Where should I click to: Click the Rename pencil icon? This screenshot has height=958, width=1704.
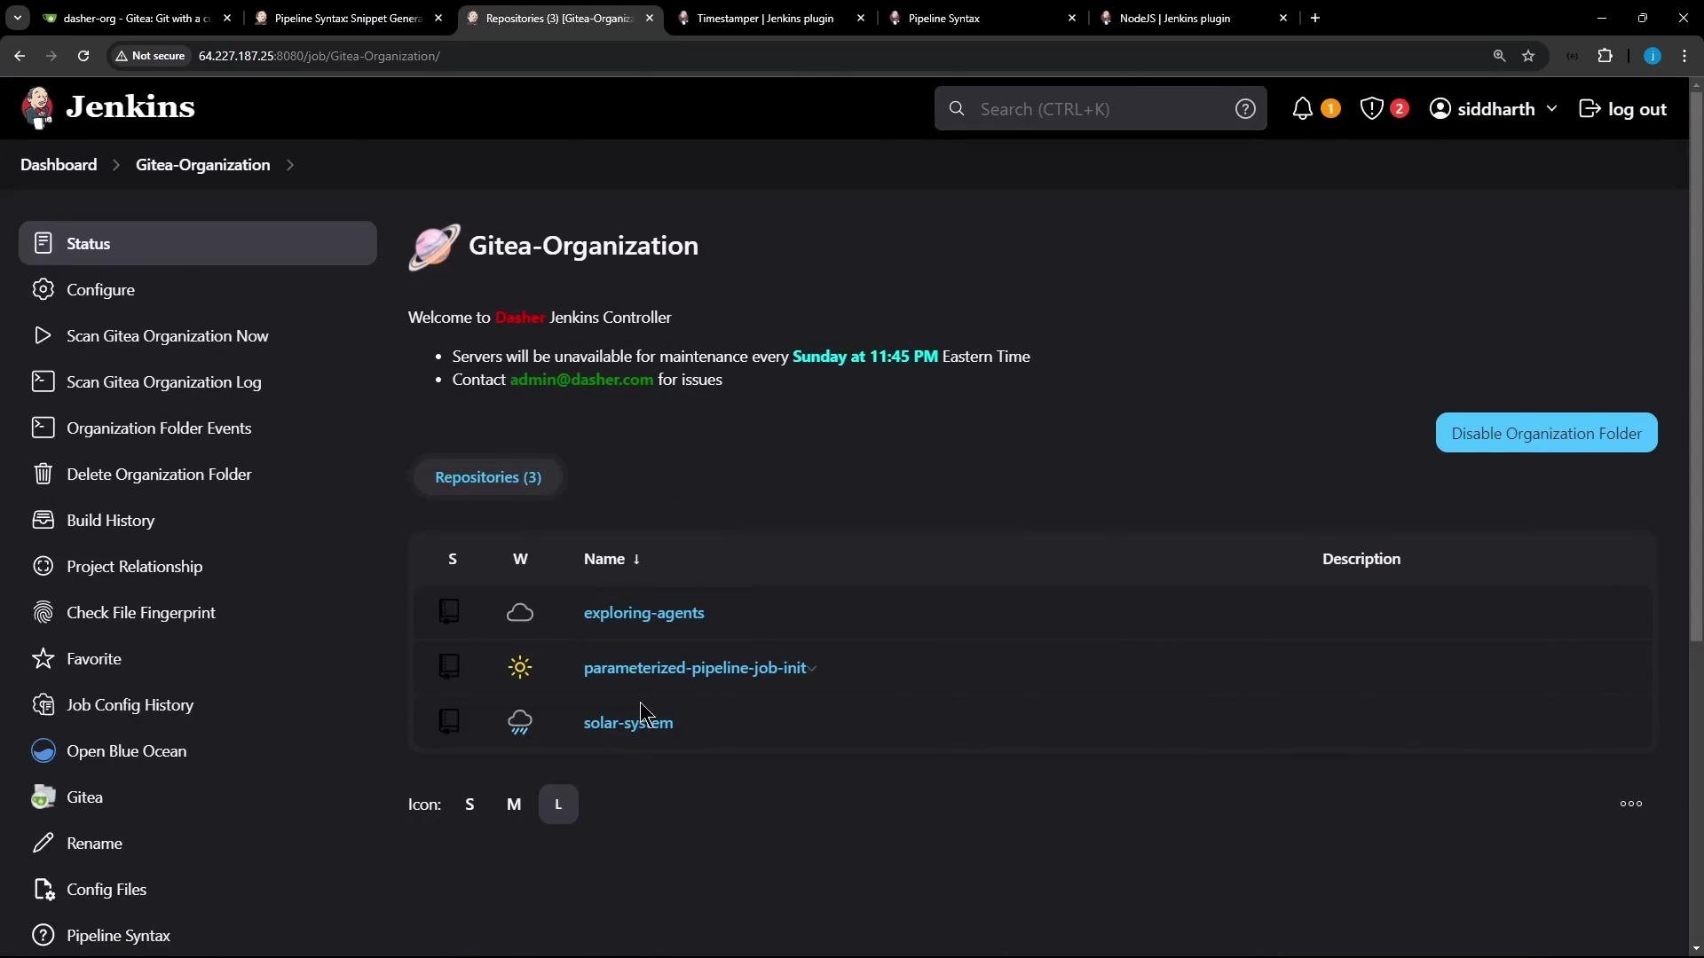(x=43, y=843)
